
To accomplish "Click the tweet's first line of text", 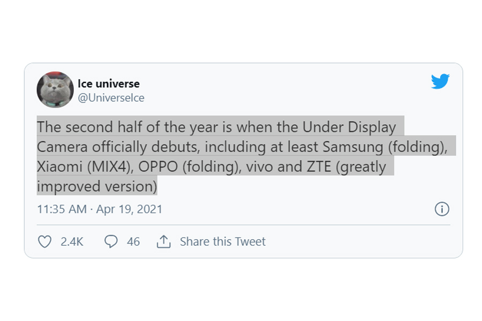I will (217, 127).
